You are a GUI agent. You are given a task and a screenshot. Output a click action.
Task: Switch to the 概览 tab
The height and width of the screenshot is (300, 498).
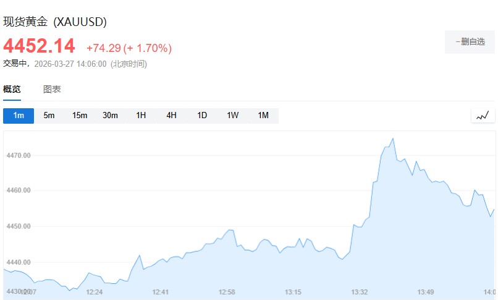[x=12, y=89]
